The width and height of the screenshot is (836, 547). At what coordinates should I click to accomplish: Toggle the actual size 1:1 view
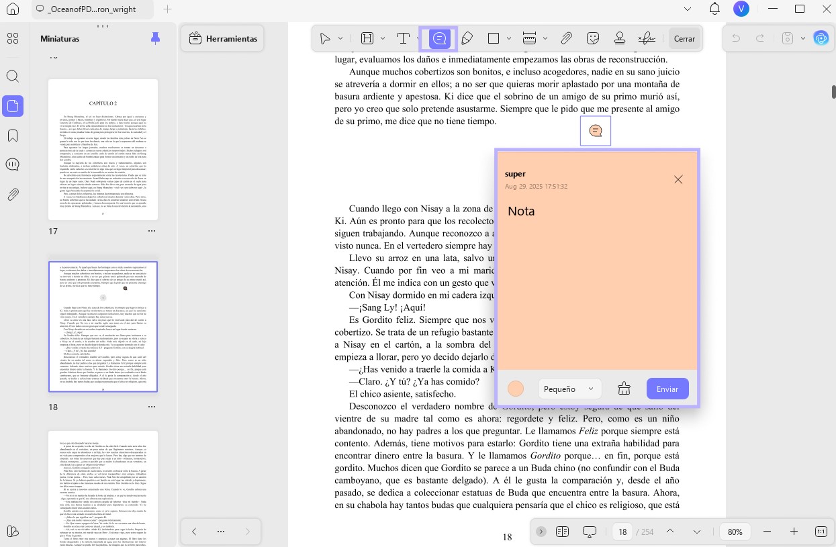pyautogui.click(x=821, y=532)
